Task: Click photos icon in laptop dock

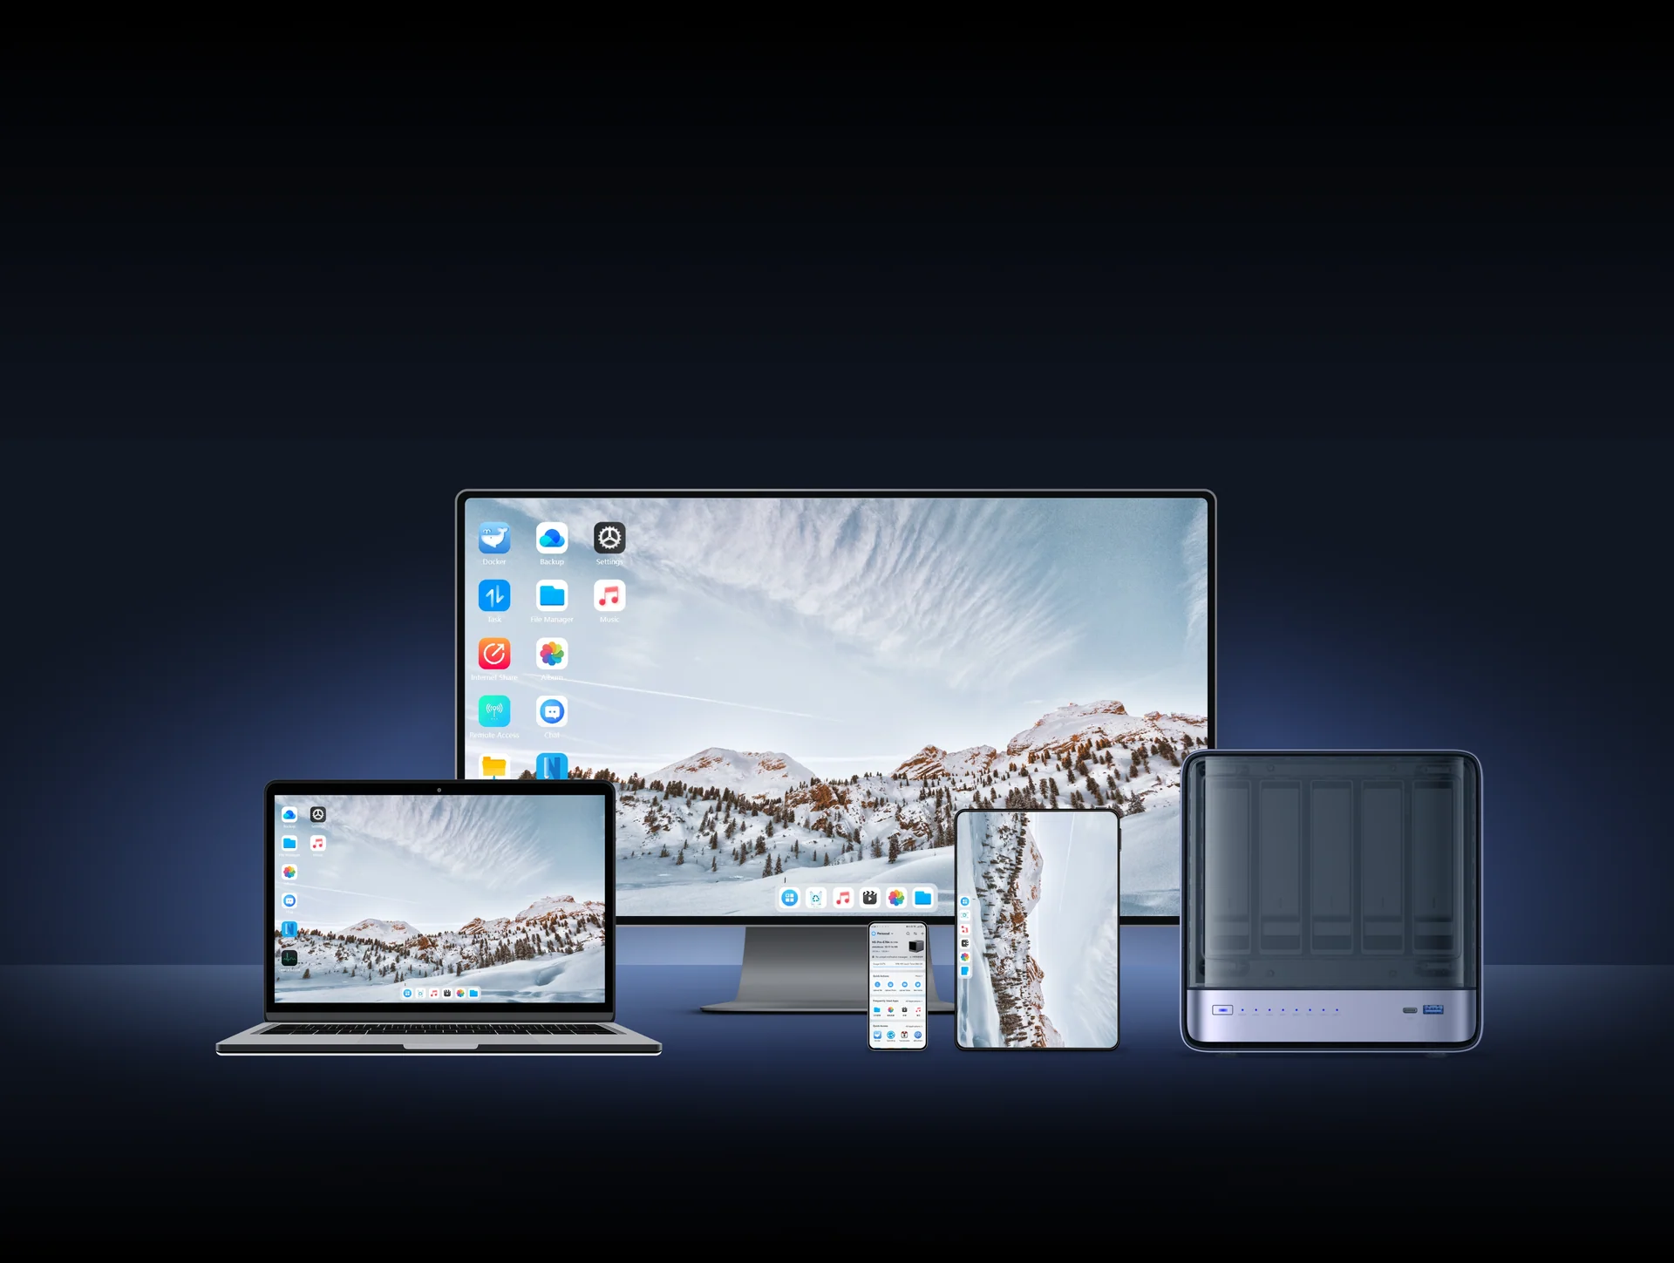Action: pyautogui.click(x=460, y=994)
